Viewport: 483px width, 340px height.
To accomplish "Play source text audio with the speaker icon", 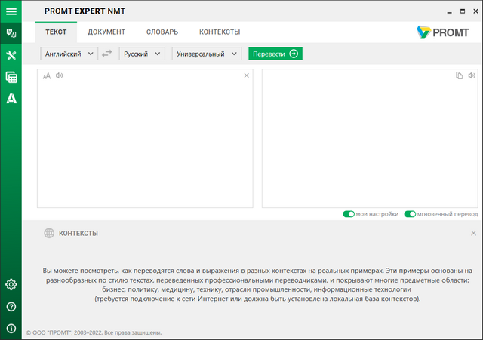I will [59, 75].
